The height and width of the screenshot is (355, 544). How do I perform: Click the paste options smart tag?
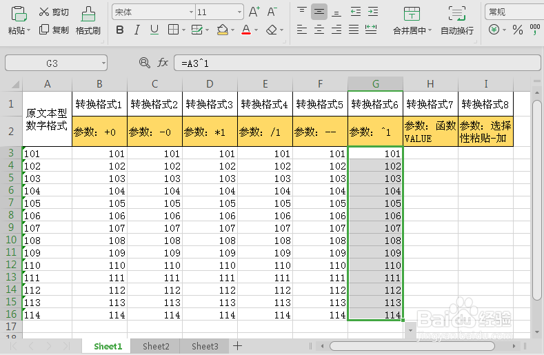click(410, 330)
